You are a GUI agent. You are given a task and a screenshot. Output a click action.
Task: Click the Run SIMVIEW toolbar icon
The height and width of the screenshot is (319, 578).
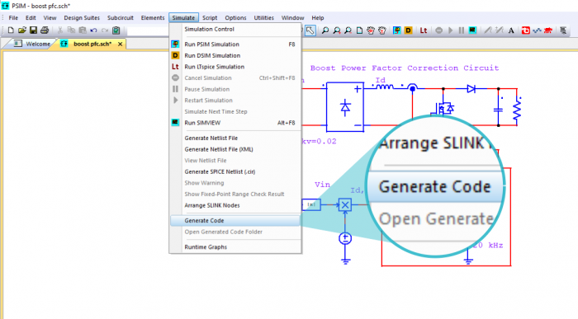pyautogui.click(x=472, y=30)
